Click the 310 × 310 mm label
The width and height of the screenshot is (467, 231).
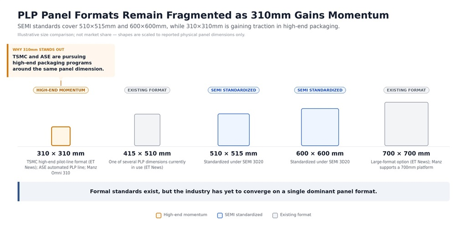pyautogui.click(x=61, y=153)
